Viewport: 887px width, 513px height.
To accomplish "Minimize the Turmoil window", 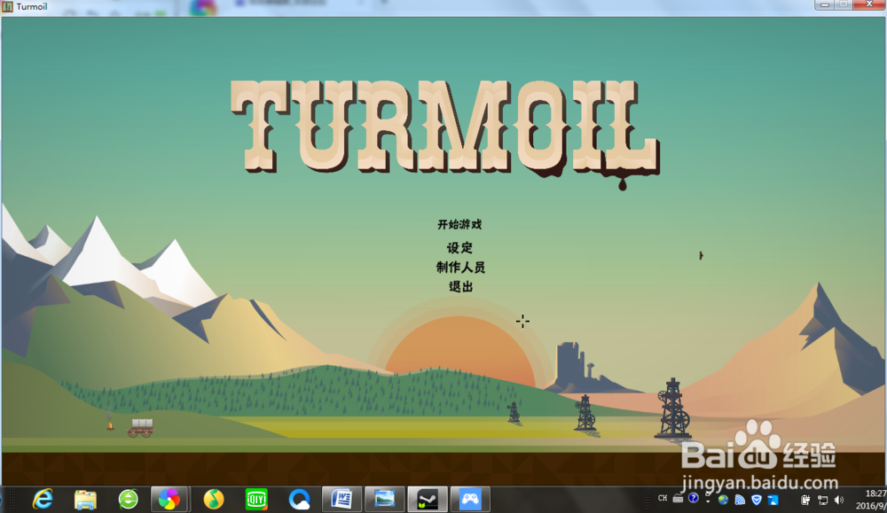I will click(x=825, y=5).
